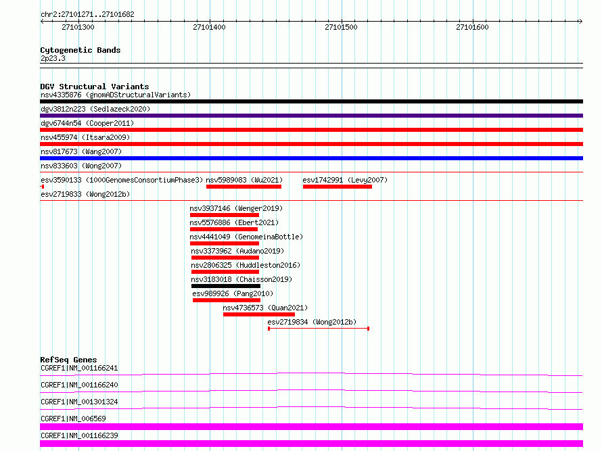
Task: Open nsv833603 (Wong2007) variant label
Action: [x=81, y=166]
